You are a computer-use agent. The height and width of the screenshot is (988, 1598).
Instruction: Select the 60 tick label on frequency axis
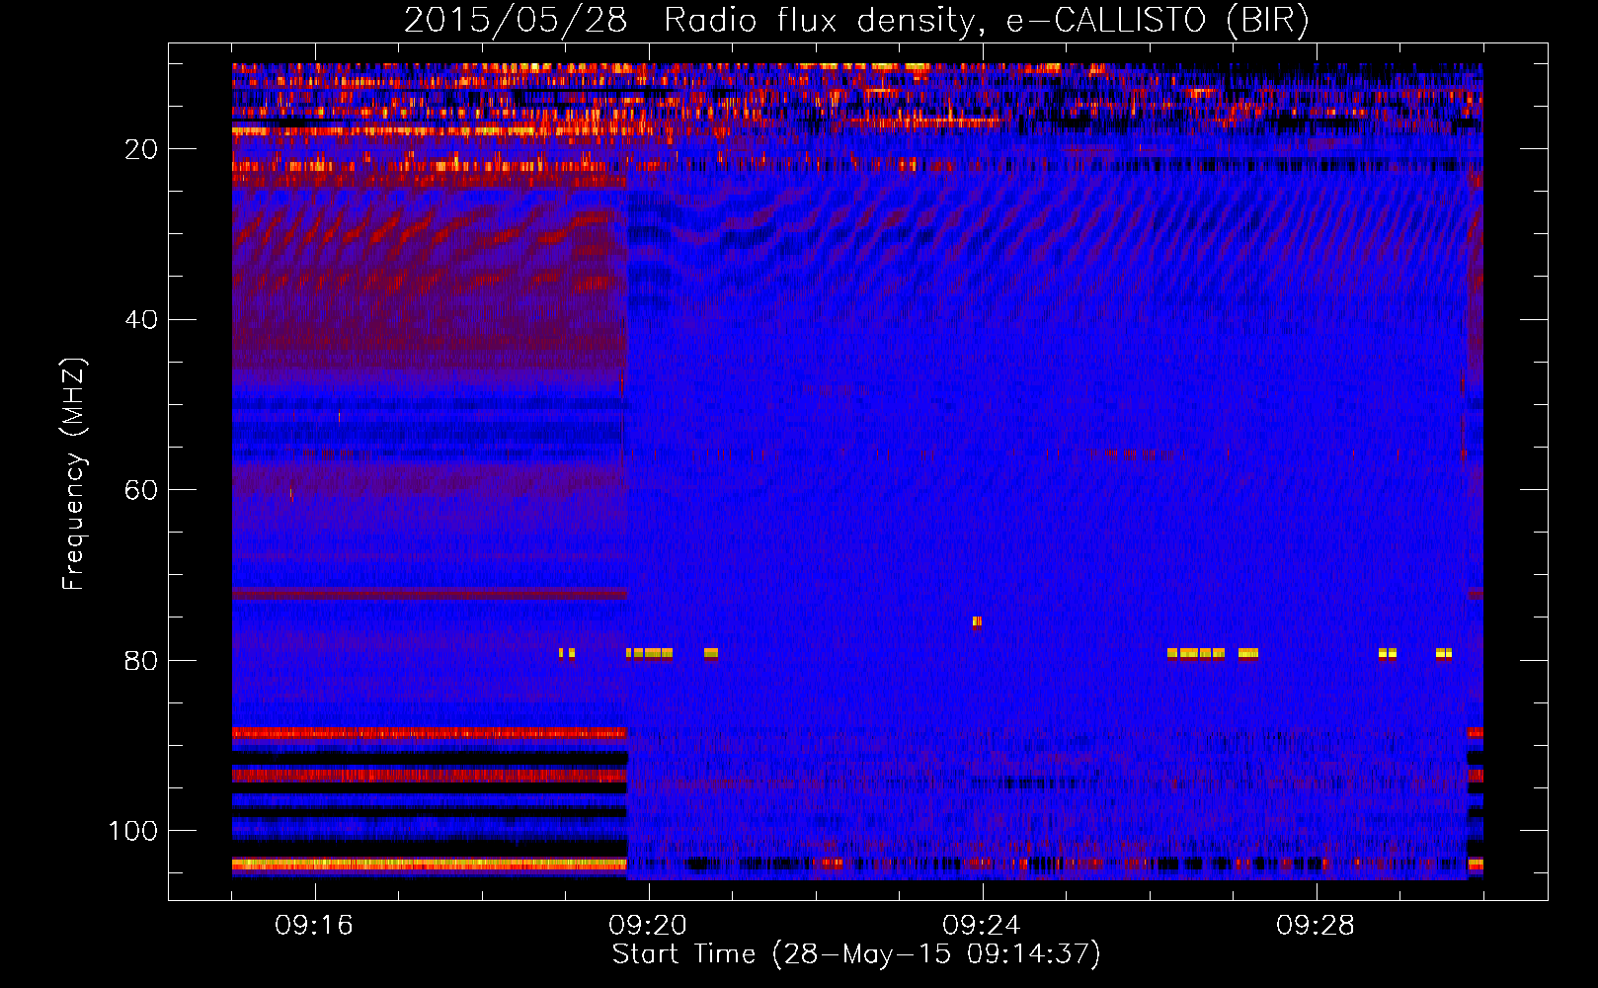click(x=141, y=490)
